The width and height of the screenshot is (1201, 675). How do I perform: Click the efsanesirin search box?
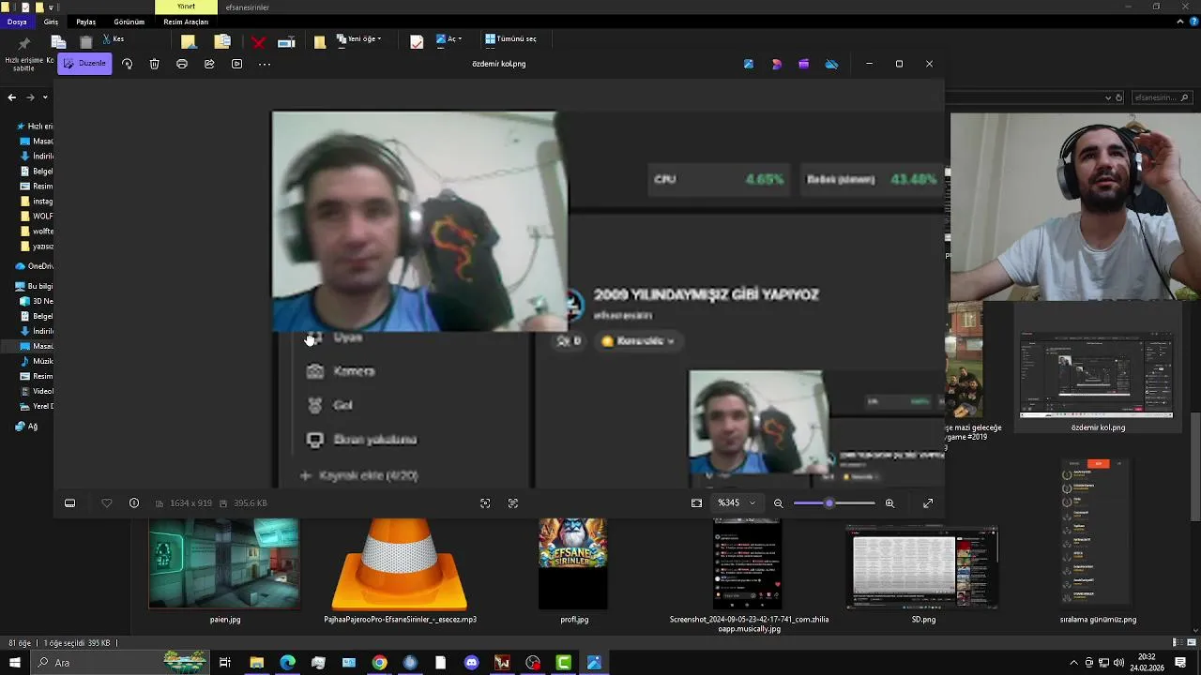pyautogui.click(x=1162, y=97)
